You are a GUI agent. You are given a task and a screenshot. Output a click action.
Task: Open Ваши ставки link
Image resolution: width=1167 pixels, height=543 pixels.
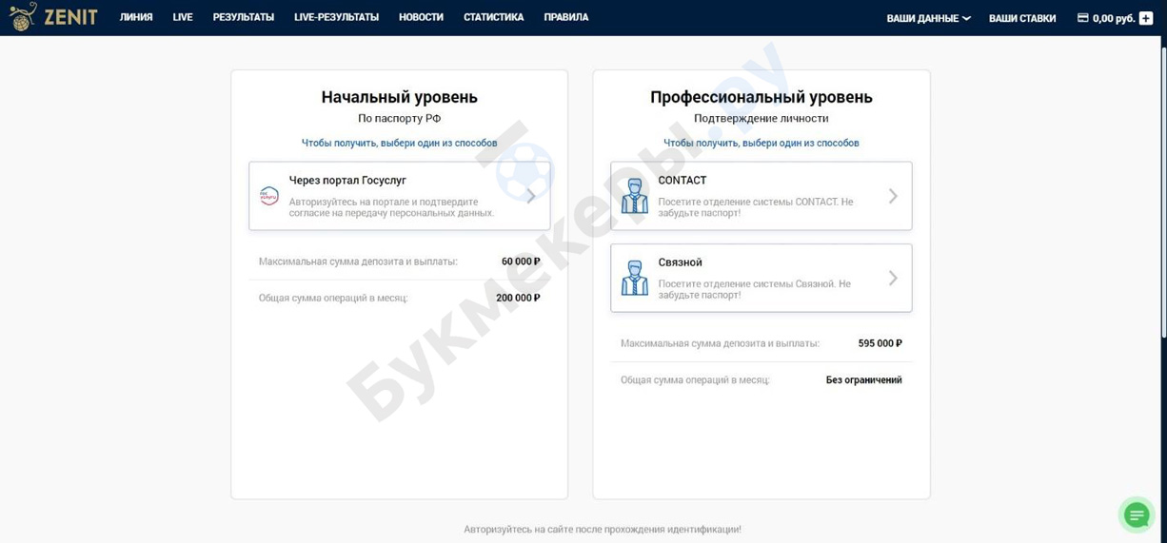1022,18
